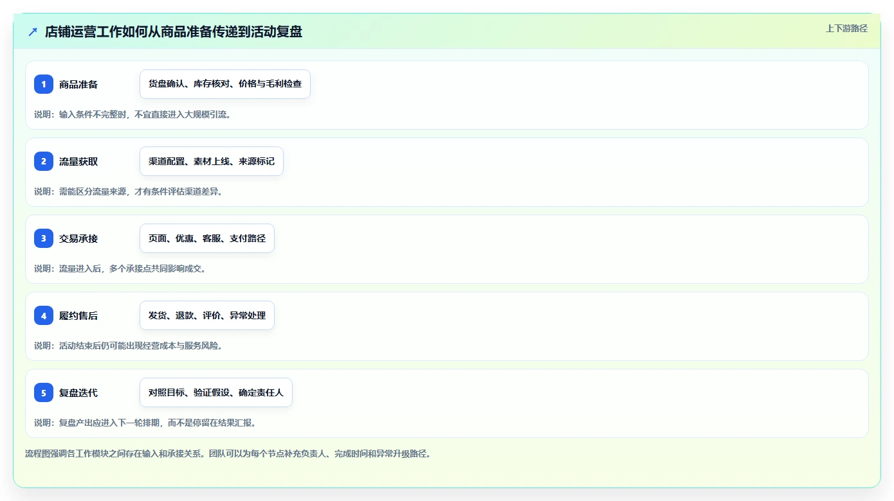Select the 对照目标、验证假设、确定责任人 chip
The height and width of the screenshot is (501, 894).
pyautogui.click(x=216, y=392)
